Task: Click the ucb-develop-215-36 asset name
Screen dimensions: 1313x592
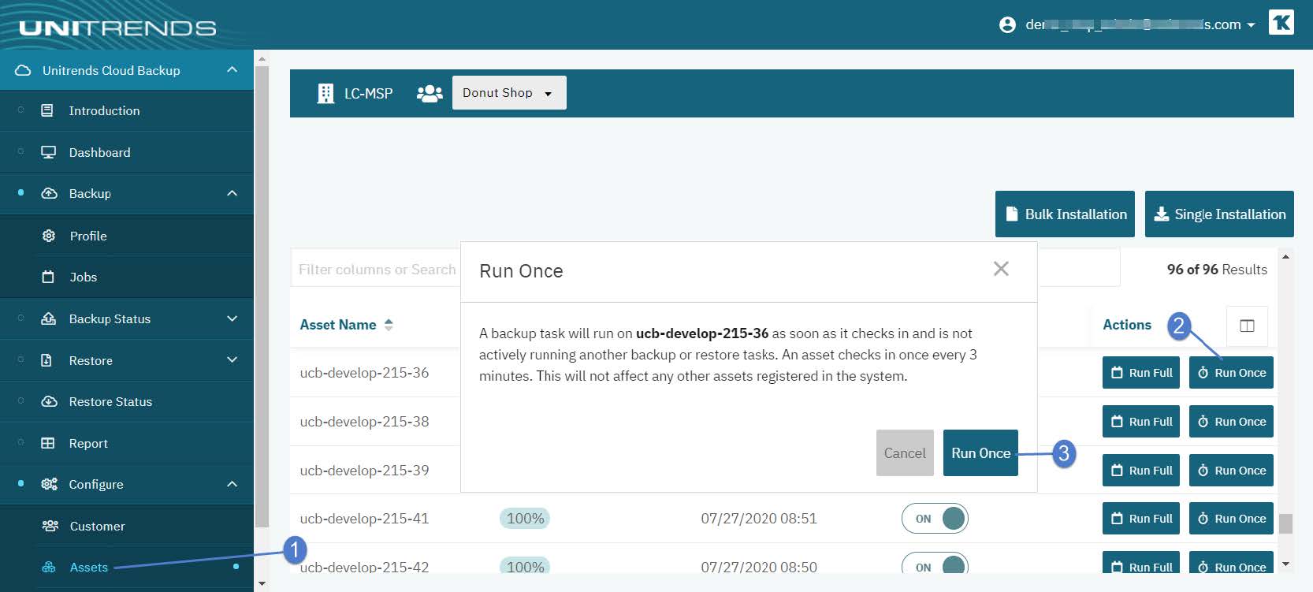Action: (364, 373)
